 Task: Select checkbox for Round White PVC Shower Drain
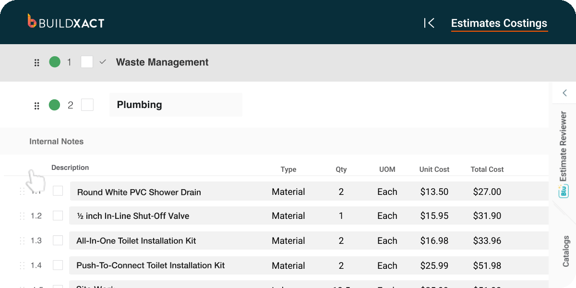point(58,191)
